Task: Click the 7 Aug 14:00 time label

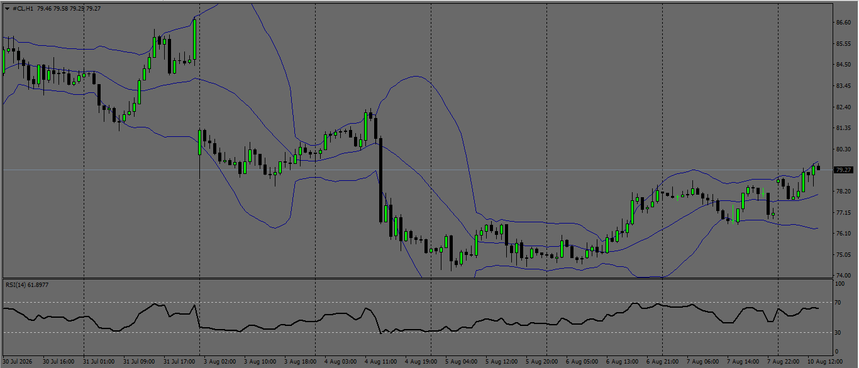Action: click(743, 362)
